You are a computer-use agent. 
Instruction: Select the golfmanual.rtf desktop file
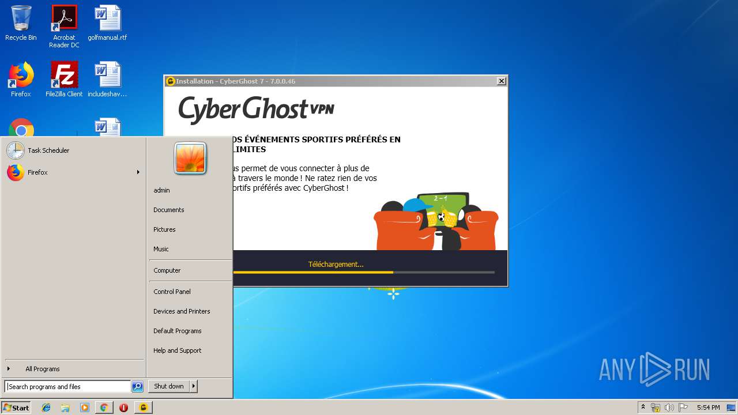click(x=108, y=23)
